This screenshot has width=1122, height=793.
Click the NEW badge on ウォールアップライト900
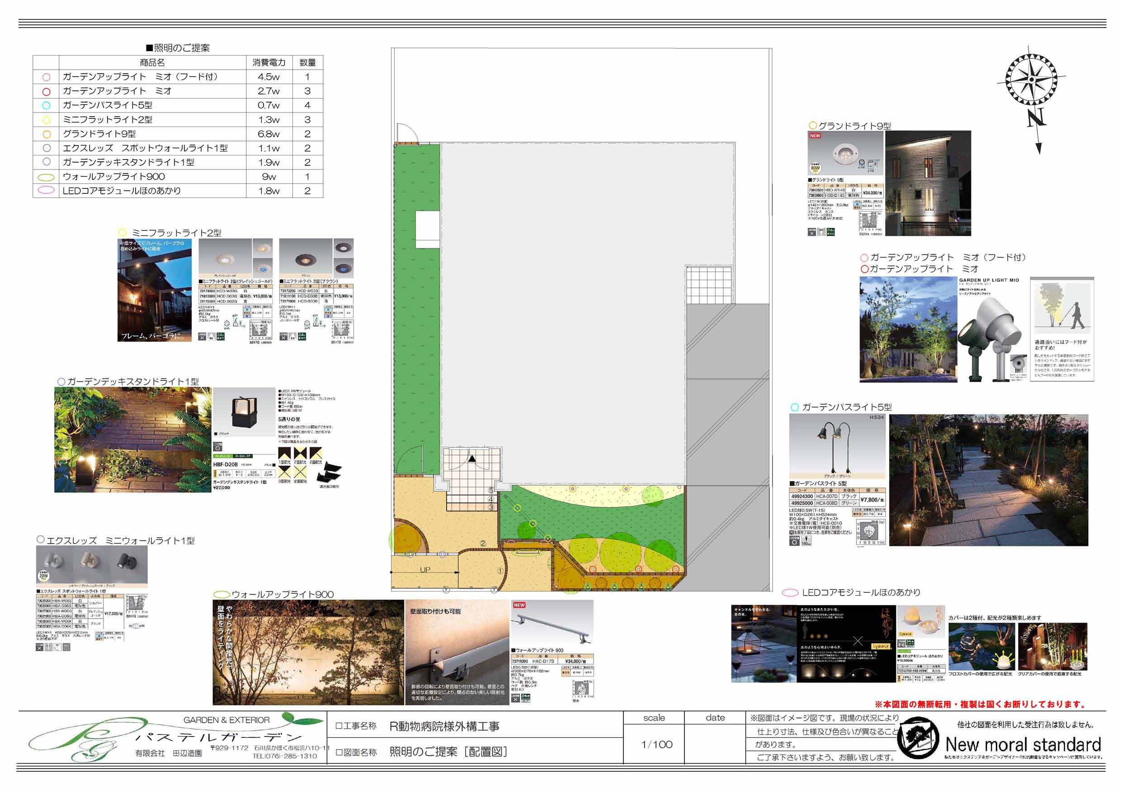click(x=519, y=605)
